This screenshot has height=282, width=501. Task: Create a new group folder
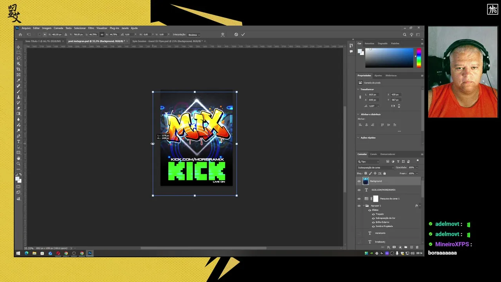(405, 247)
